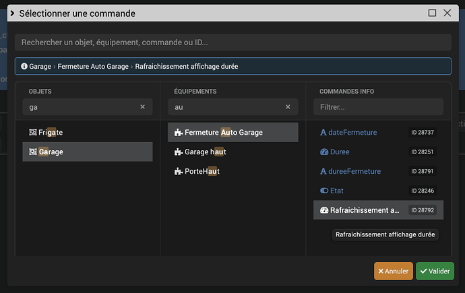This screenshot has height=293, width=465.
Task: Select Fermeture Auto Garage equipment
Action: pos(232,133)
